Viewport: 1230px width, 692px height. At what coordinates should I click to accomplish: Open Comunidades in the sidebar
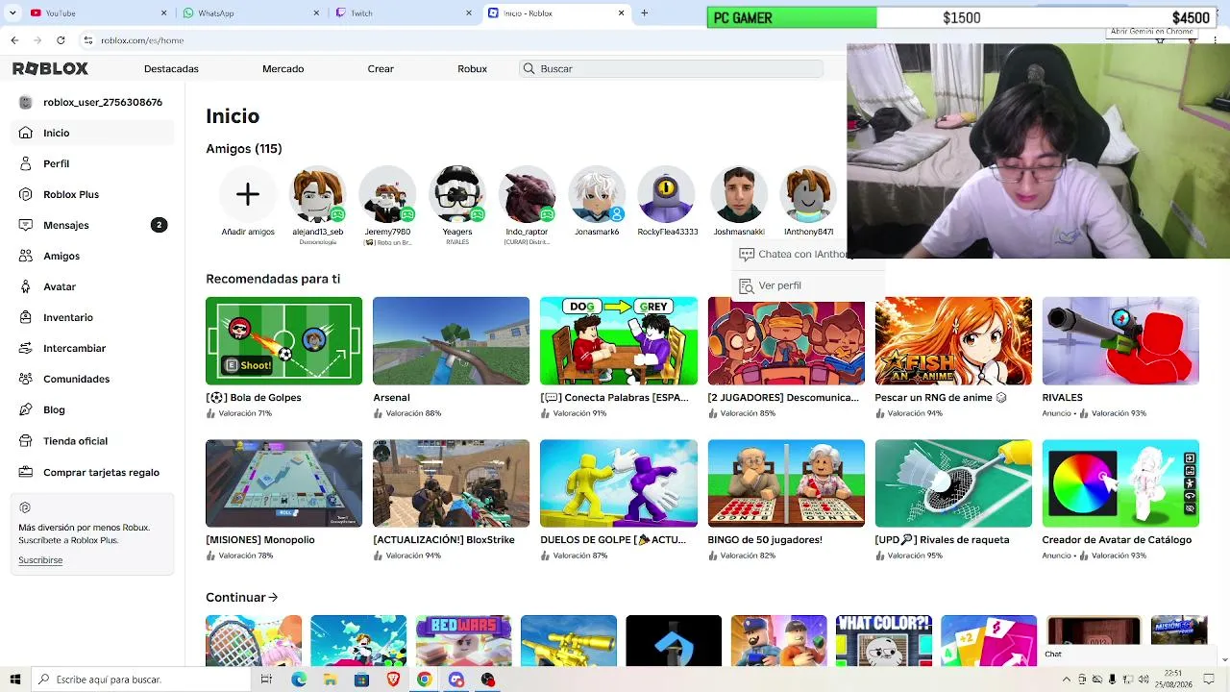click(x=92, y=379)
